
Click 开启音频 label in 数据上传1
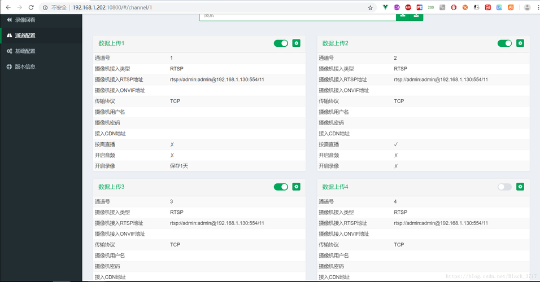tap(105, 156)
